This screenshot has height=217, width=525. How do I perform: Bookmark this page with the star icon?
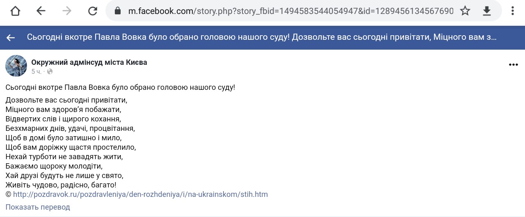pos(465,11)
